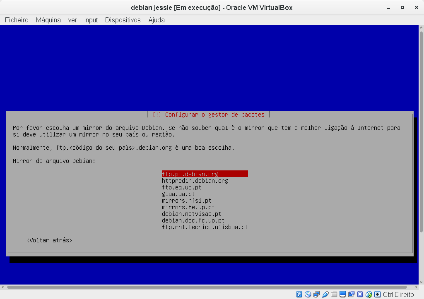
Task: Click the horizontal scrollbar of the VM view
Action: click(207, 287)
